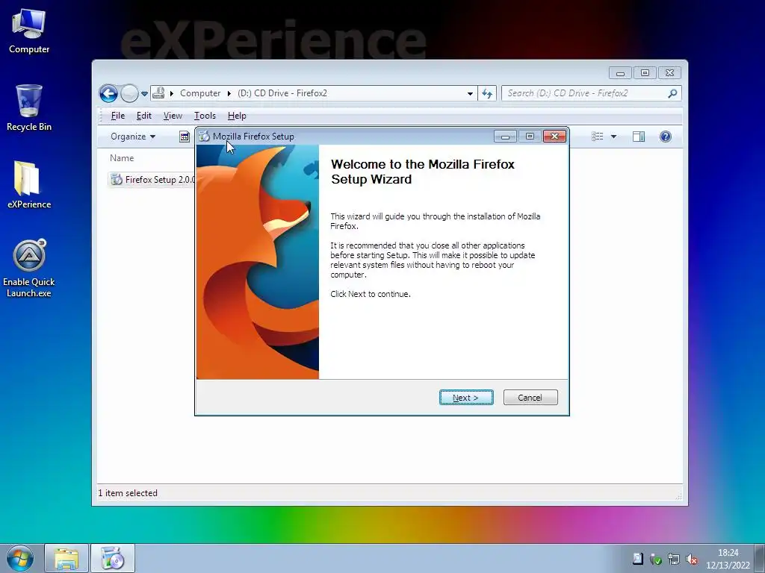This screenshot has height=573, width=765.
Task: Maximize the Explorer window
Action: click(645, 73)
